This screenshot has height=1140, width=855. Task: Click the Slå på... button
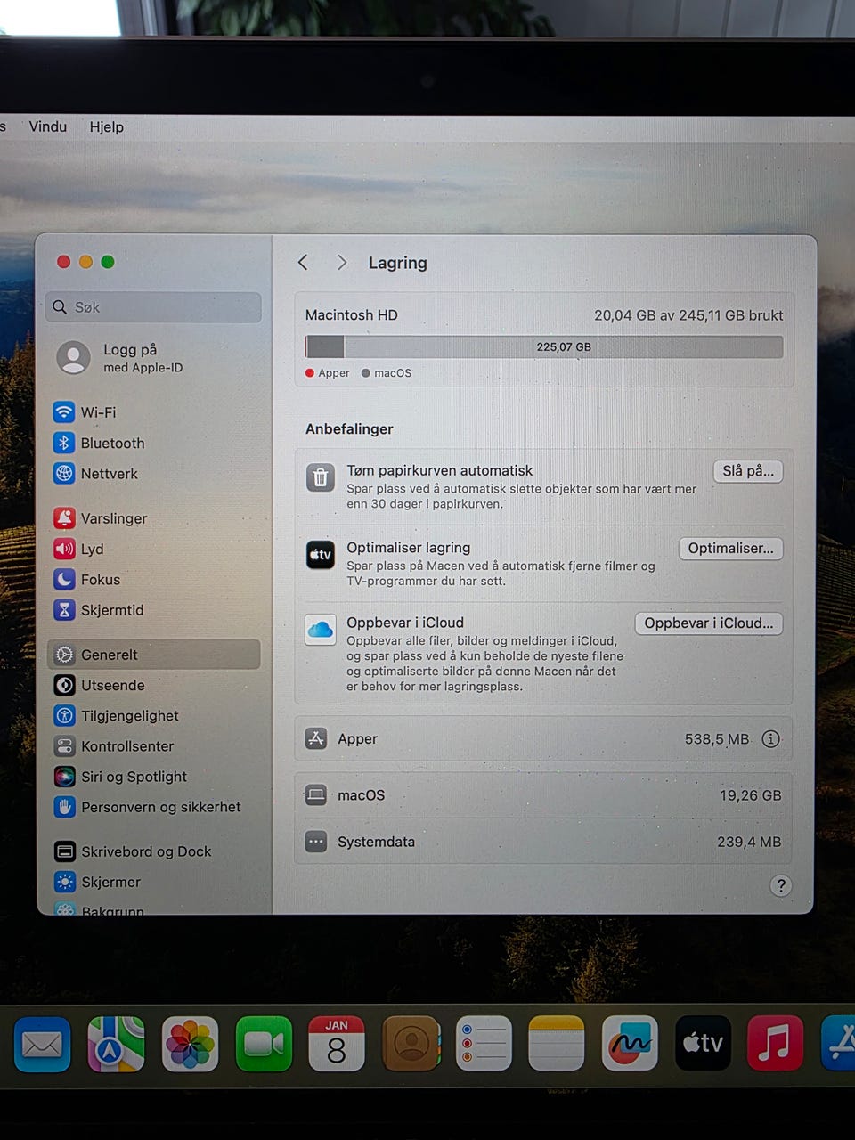click(748, 471)
